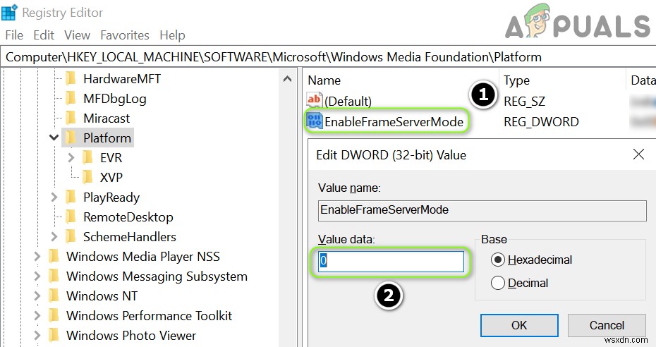Select the MFDbgLog folder icon
The image size is (656, 347).
point(71,98)
